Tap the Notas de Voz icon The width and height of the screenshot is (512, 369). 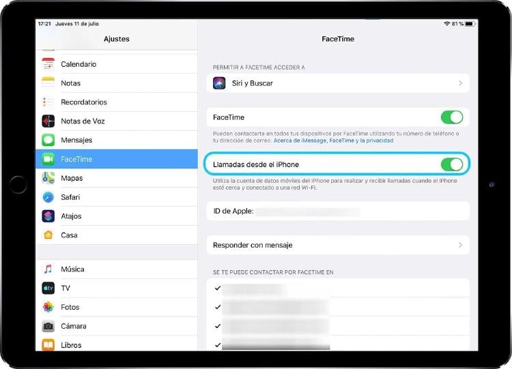(48, 121)
